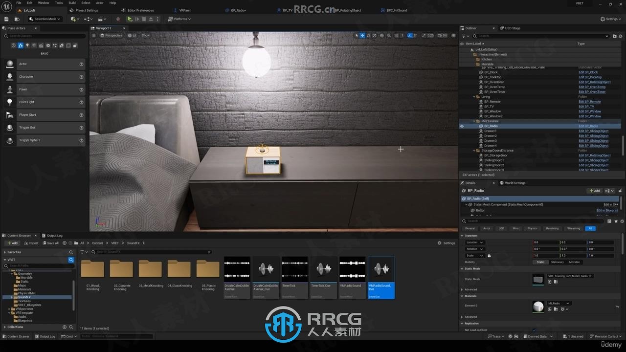Click the Save current level icon
This screenshot has height=352, width=626.
(6, 19)
